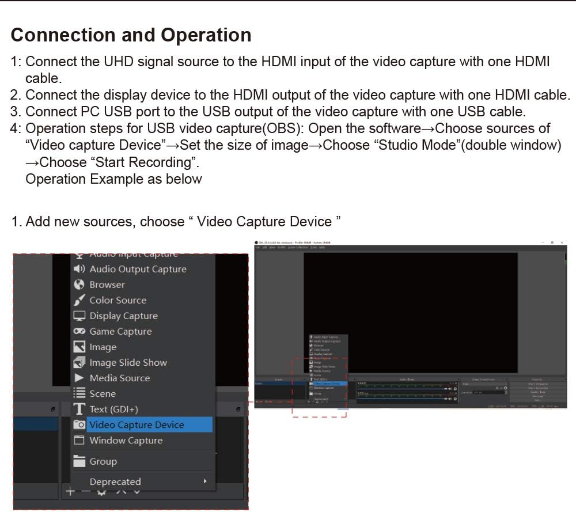Adjust lower mixer volume slider in small OBS window
Screen dimensions: 576x512
(403, 399)
